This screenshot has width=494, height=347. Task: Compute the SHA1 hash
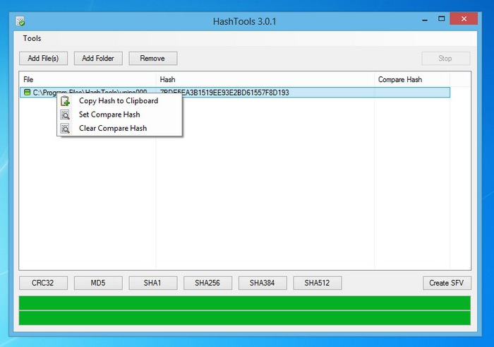tap(153, 283)
